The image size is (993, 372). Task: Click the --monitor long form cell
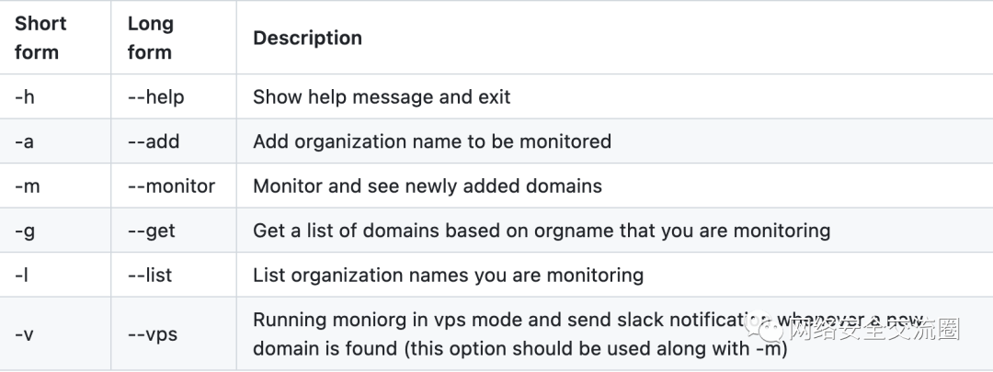tap(171, 186)
